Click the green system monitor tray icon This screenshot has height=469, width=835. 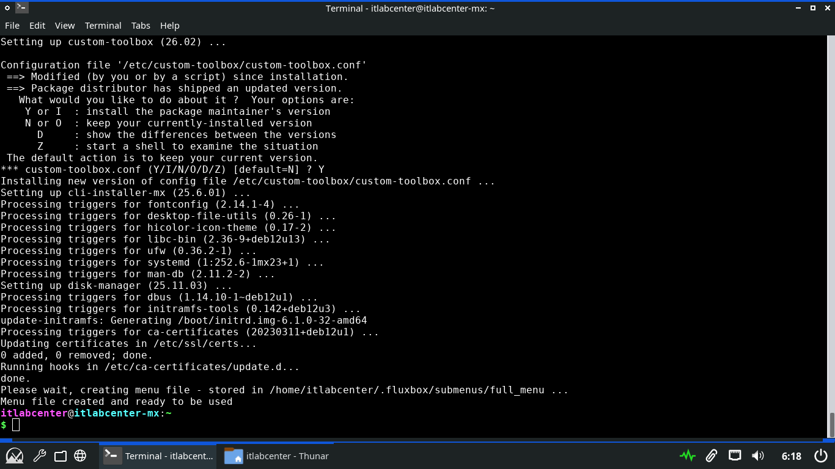[x=687, y=456]
